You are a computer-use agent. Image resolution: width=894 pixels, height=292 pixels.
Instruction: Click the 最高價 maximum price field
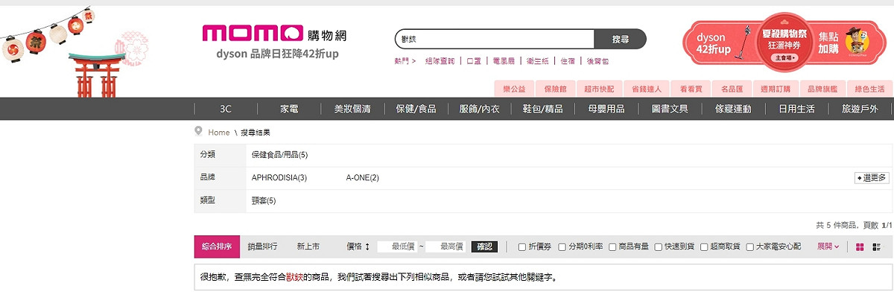coord(446,247)
